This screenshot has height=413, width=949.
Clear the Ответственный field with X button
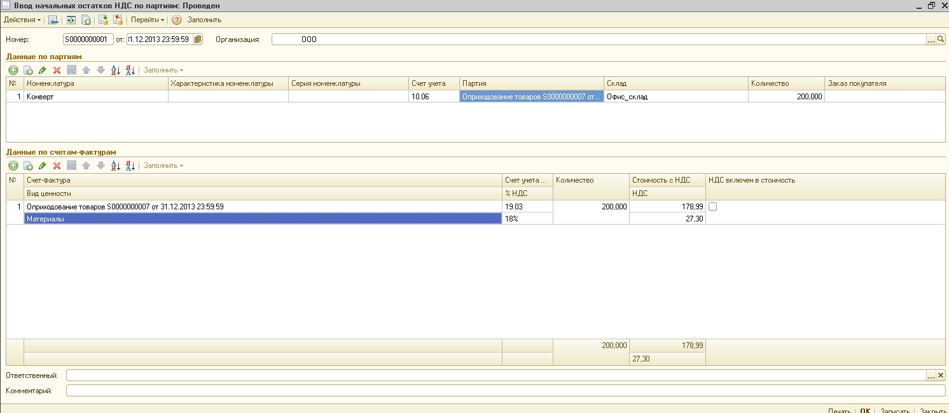pyautogui.click(x=941, y=375)
